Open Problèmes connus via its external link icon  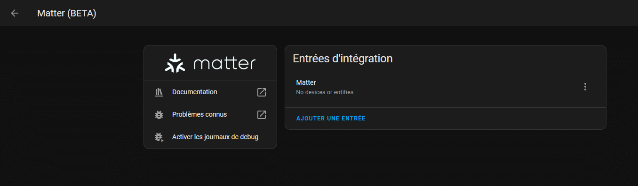[262, 115]
